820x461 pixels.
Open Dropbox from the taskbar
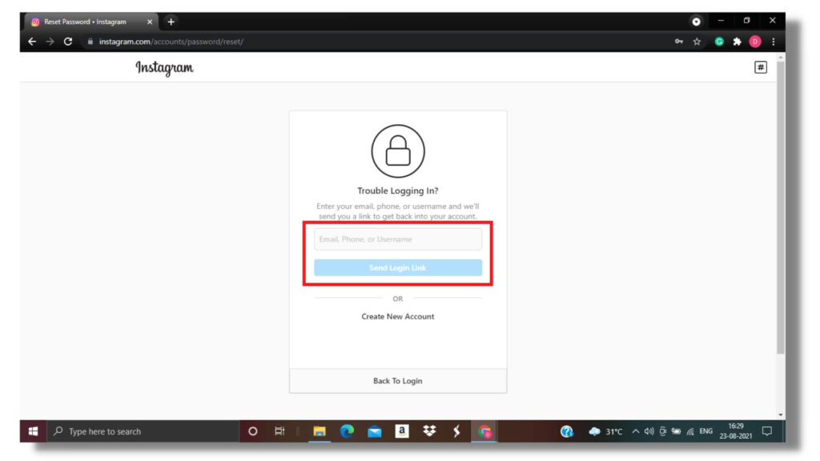(429, 431)
